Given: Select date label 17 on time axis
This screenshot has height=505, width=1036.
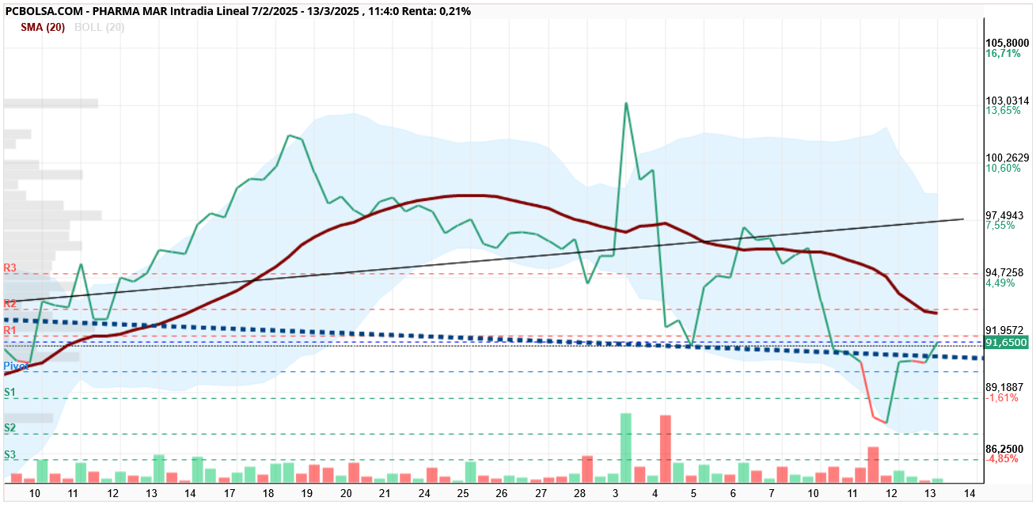Looking at the screenshot, I should coord(229,492).
